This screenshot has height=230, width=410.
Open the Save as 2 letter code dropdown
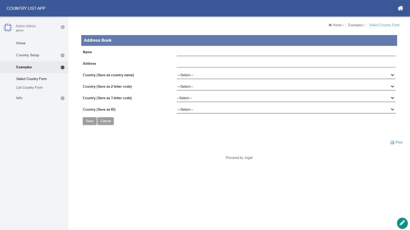286,87
